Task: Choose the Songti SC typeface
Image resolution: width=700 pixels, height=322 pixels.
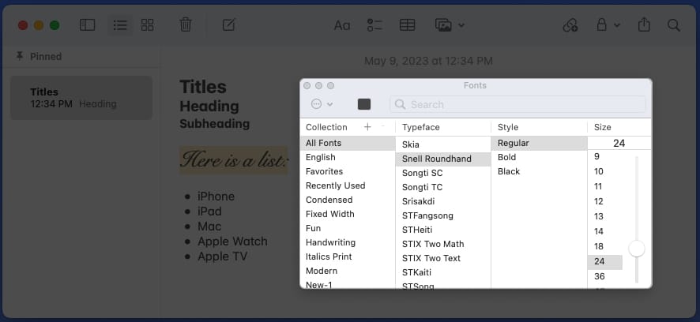Action: [443, 173]
